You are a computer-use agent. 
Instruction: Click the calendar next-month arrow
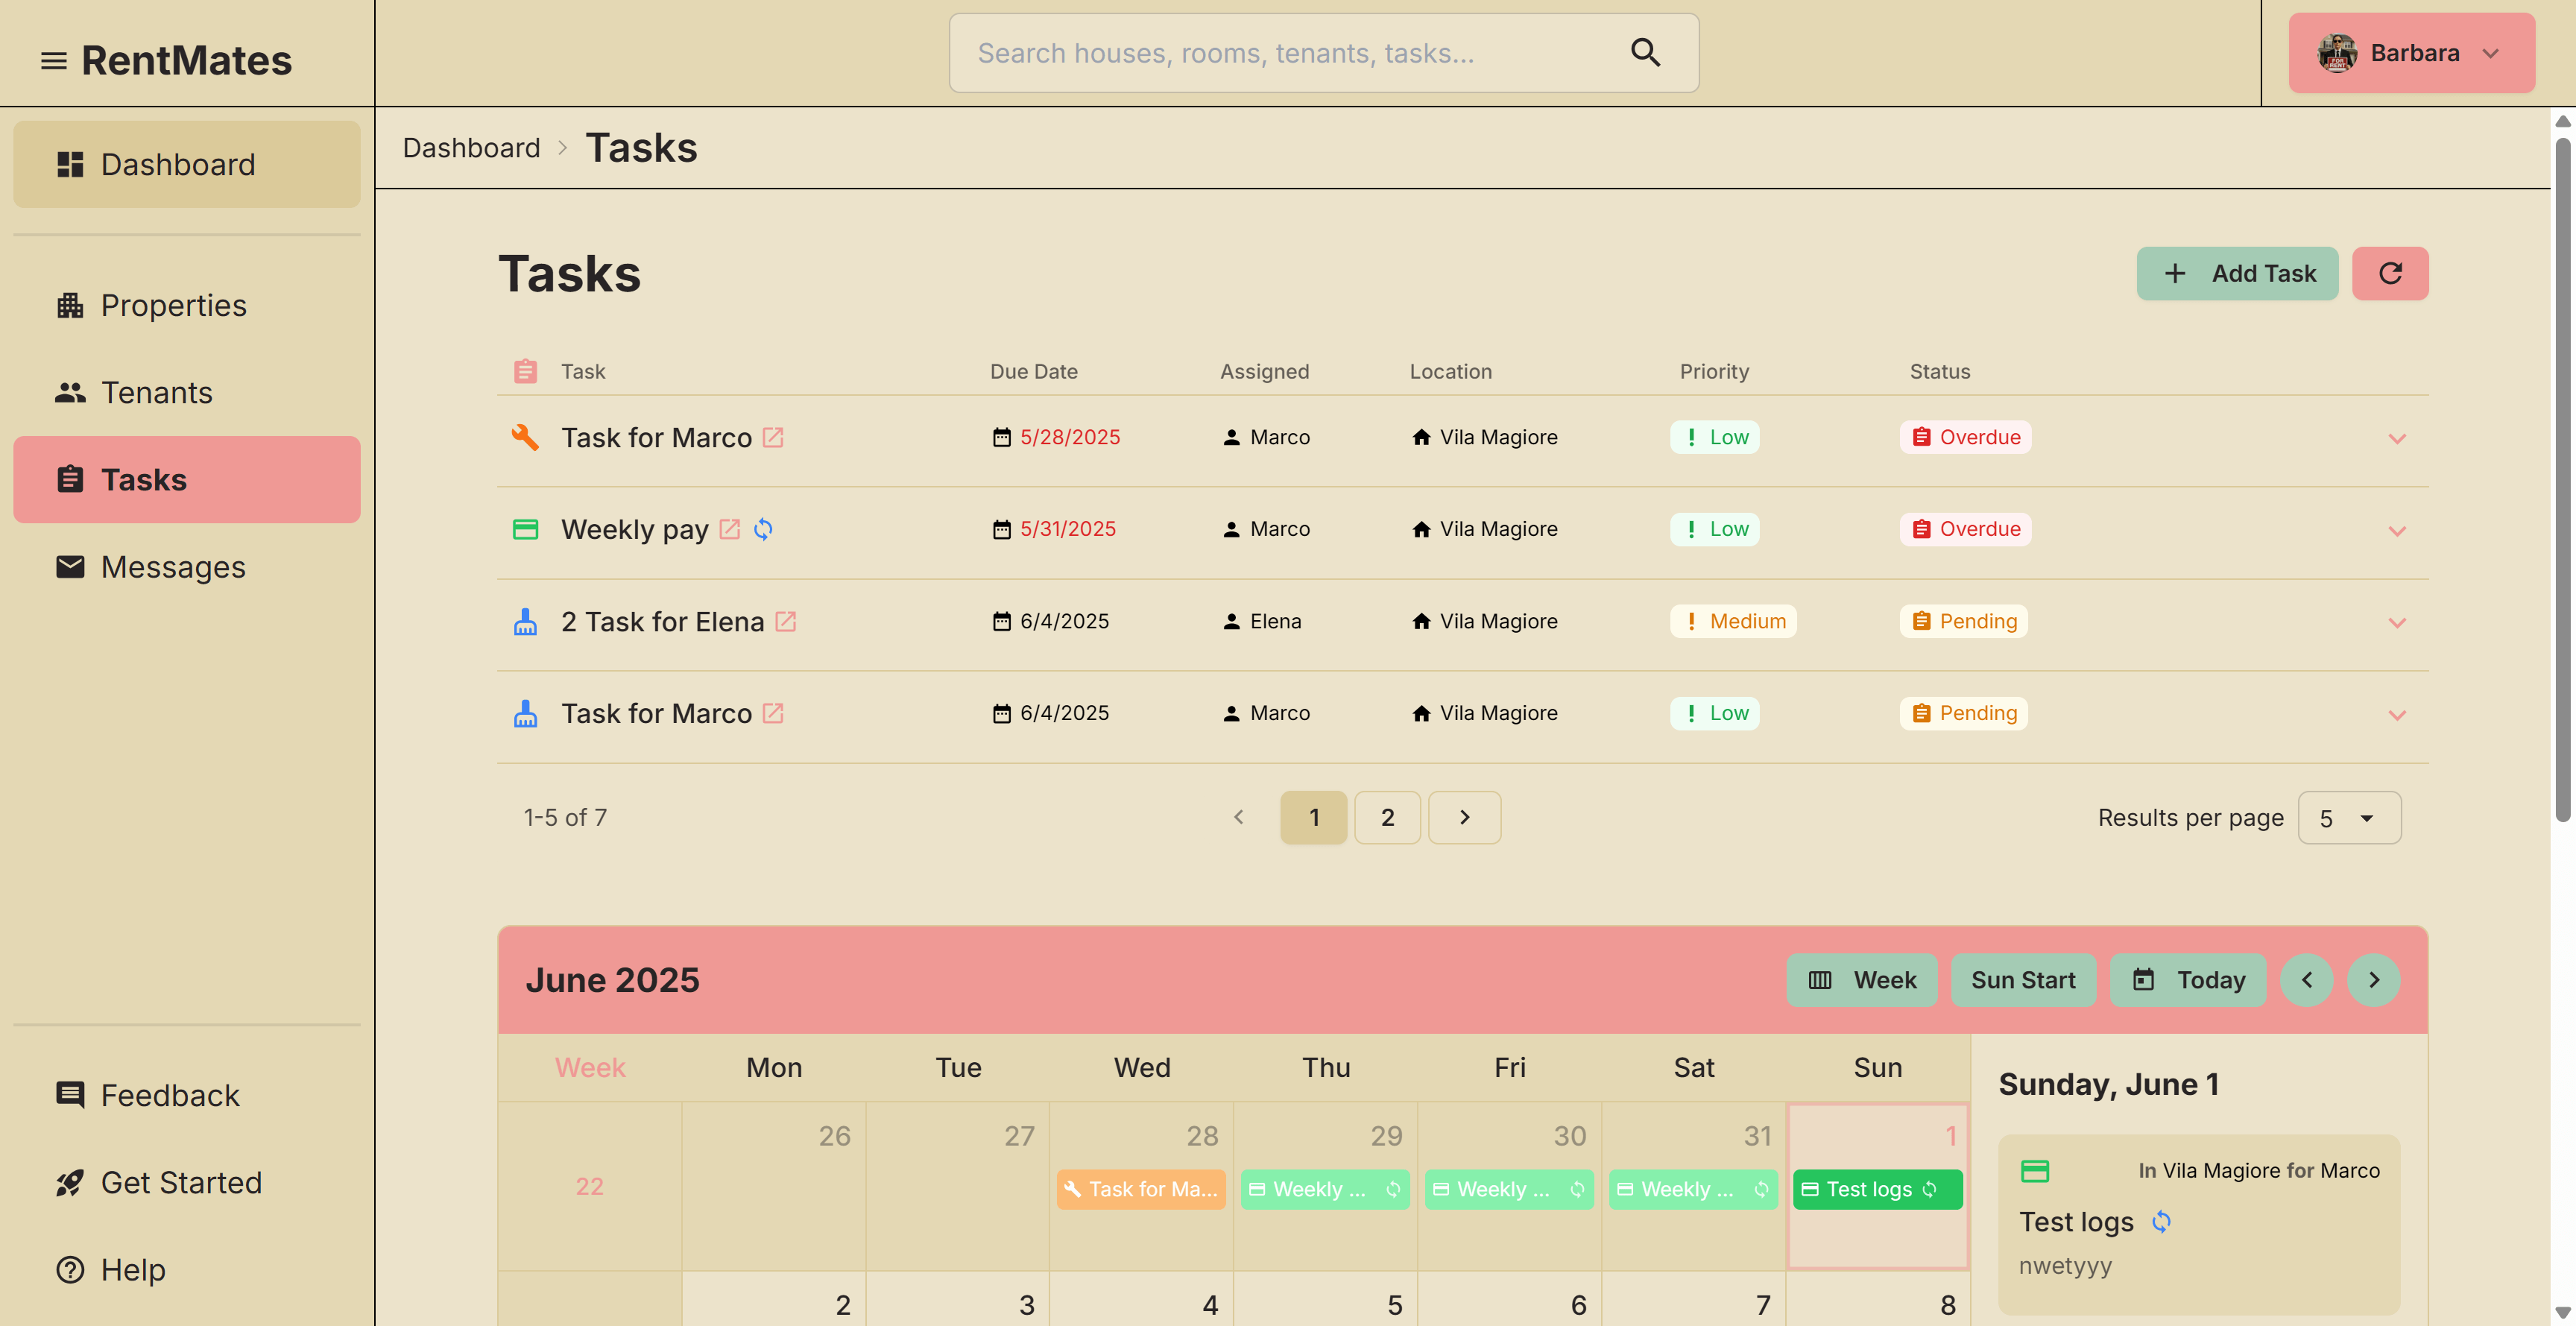(2375, 980)
